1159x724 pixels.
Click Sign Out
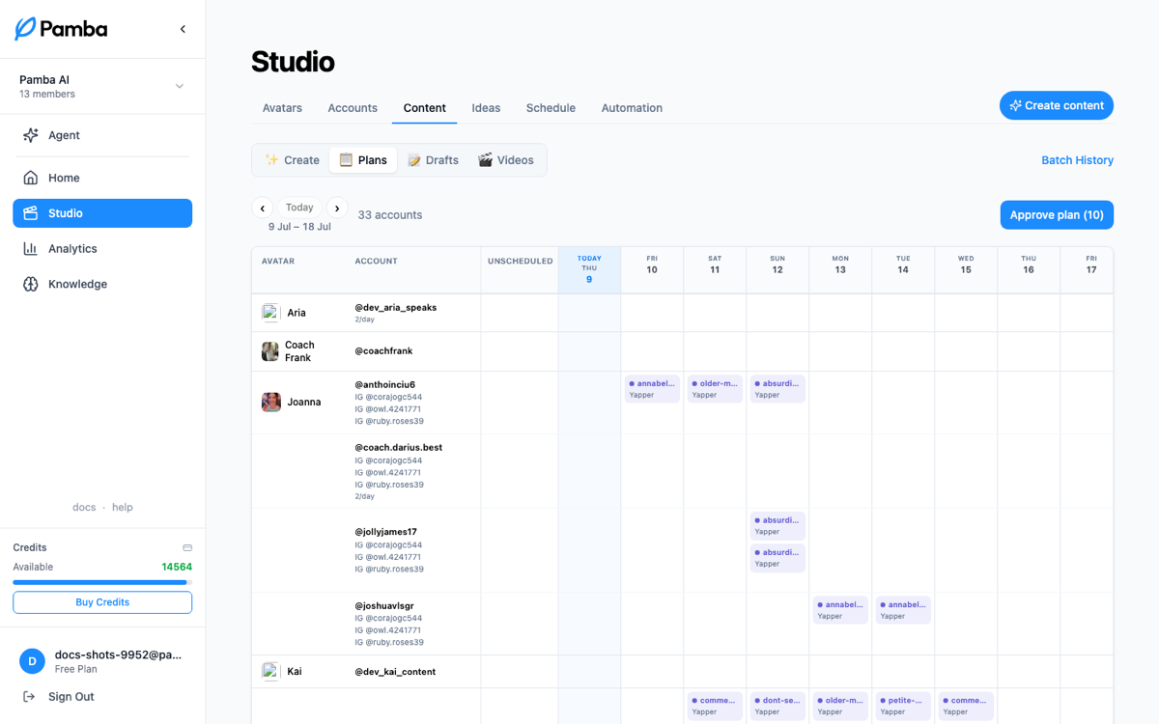tap(71, 697)
